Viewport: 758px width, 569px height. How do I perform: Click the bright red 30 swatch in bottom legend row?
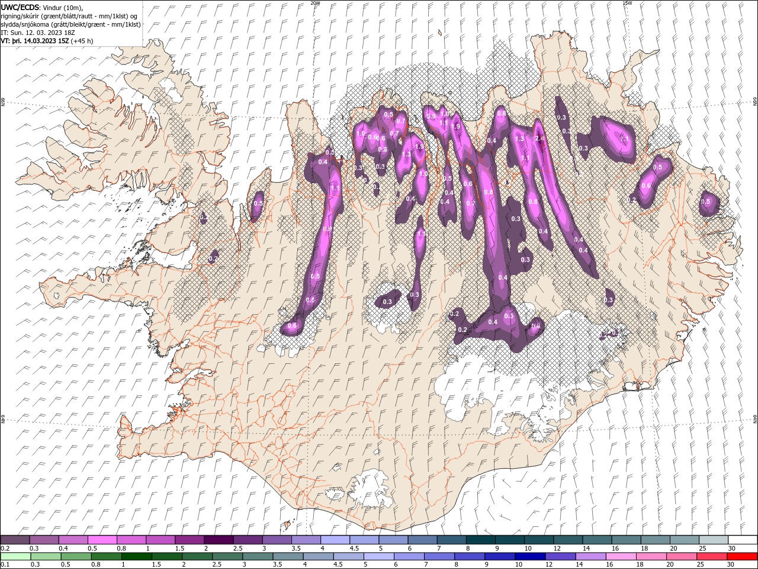[x=742, y=557]
